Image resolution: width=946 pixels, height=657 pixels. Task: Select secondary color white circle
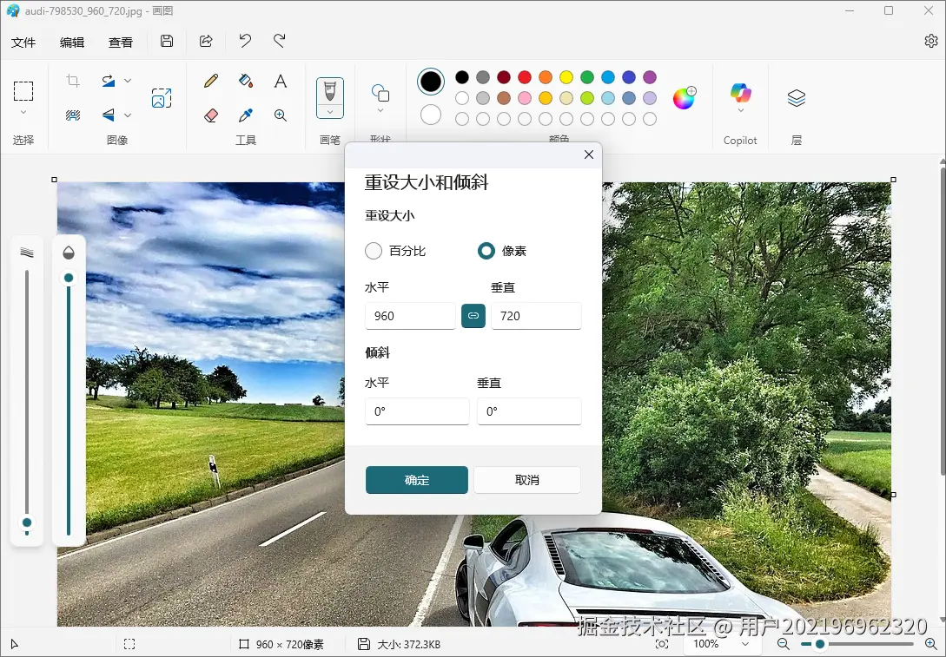pos(431,115)
